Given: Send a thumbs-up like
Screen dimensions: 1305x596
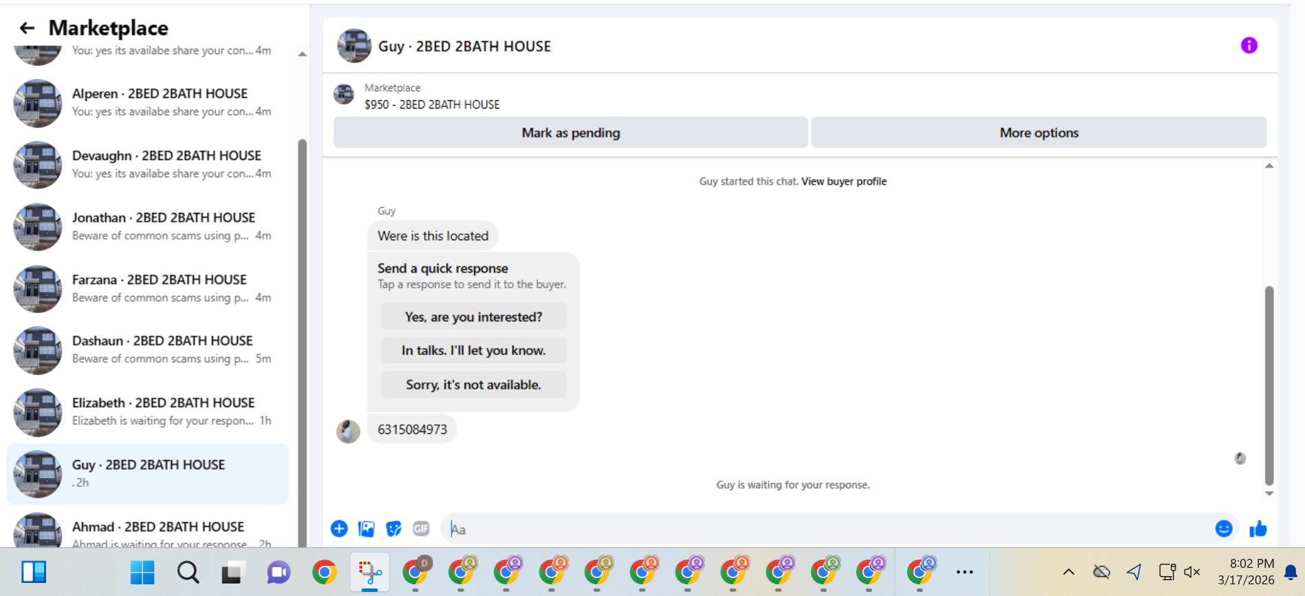Looking at the screenshot, I should click(x=1258, y=529).
